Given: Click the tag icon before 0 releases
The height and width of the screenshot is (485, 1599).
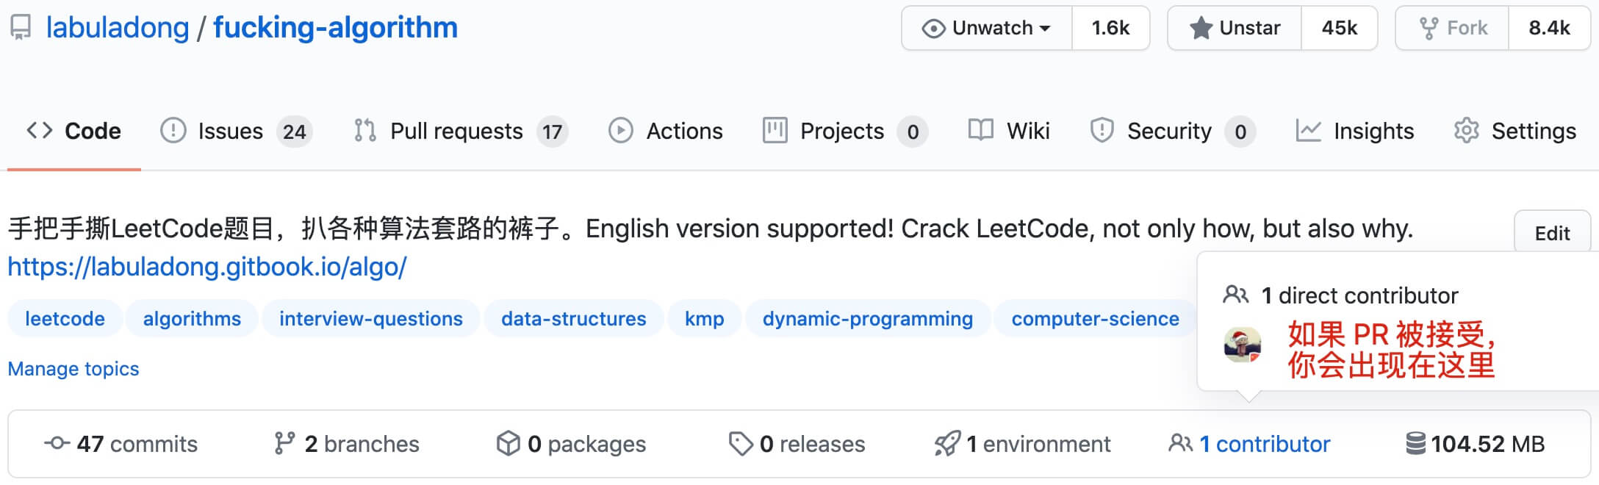Looking at the screenshot, I should (740, 443).
